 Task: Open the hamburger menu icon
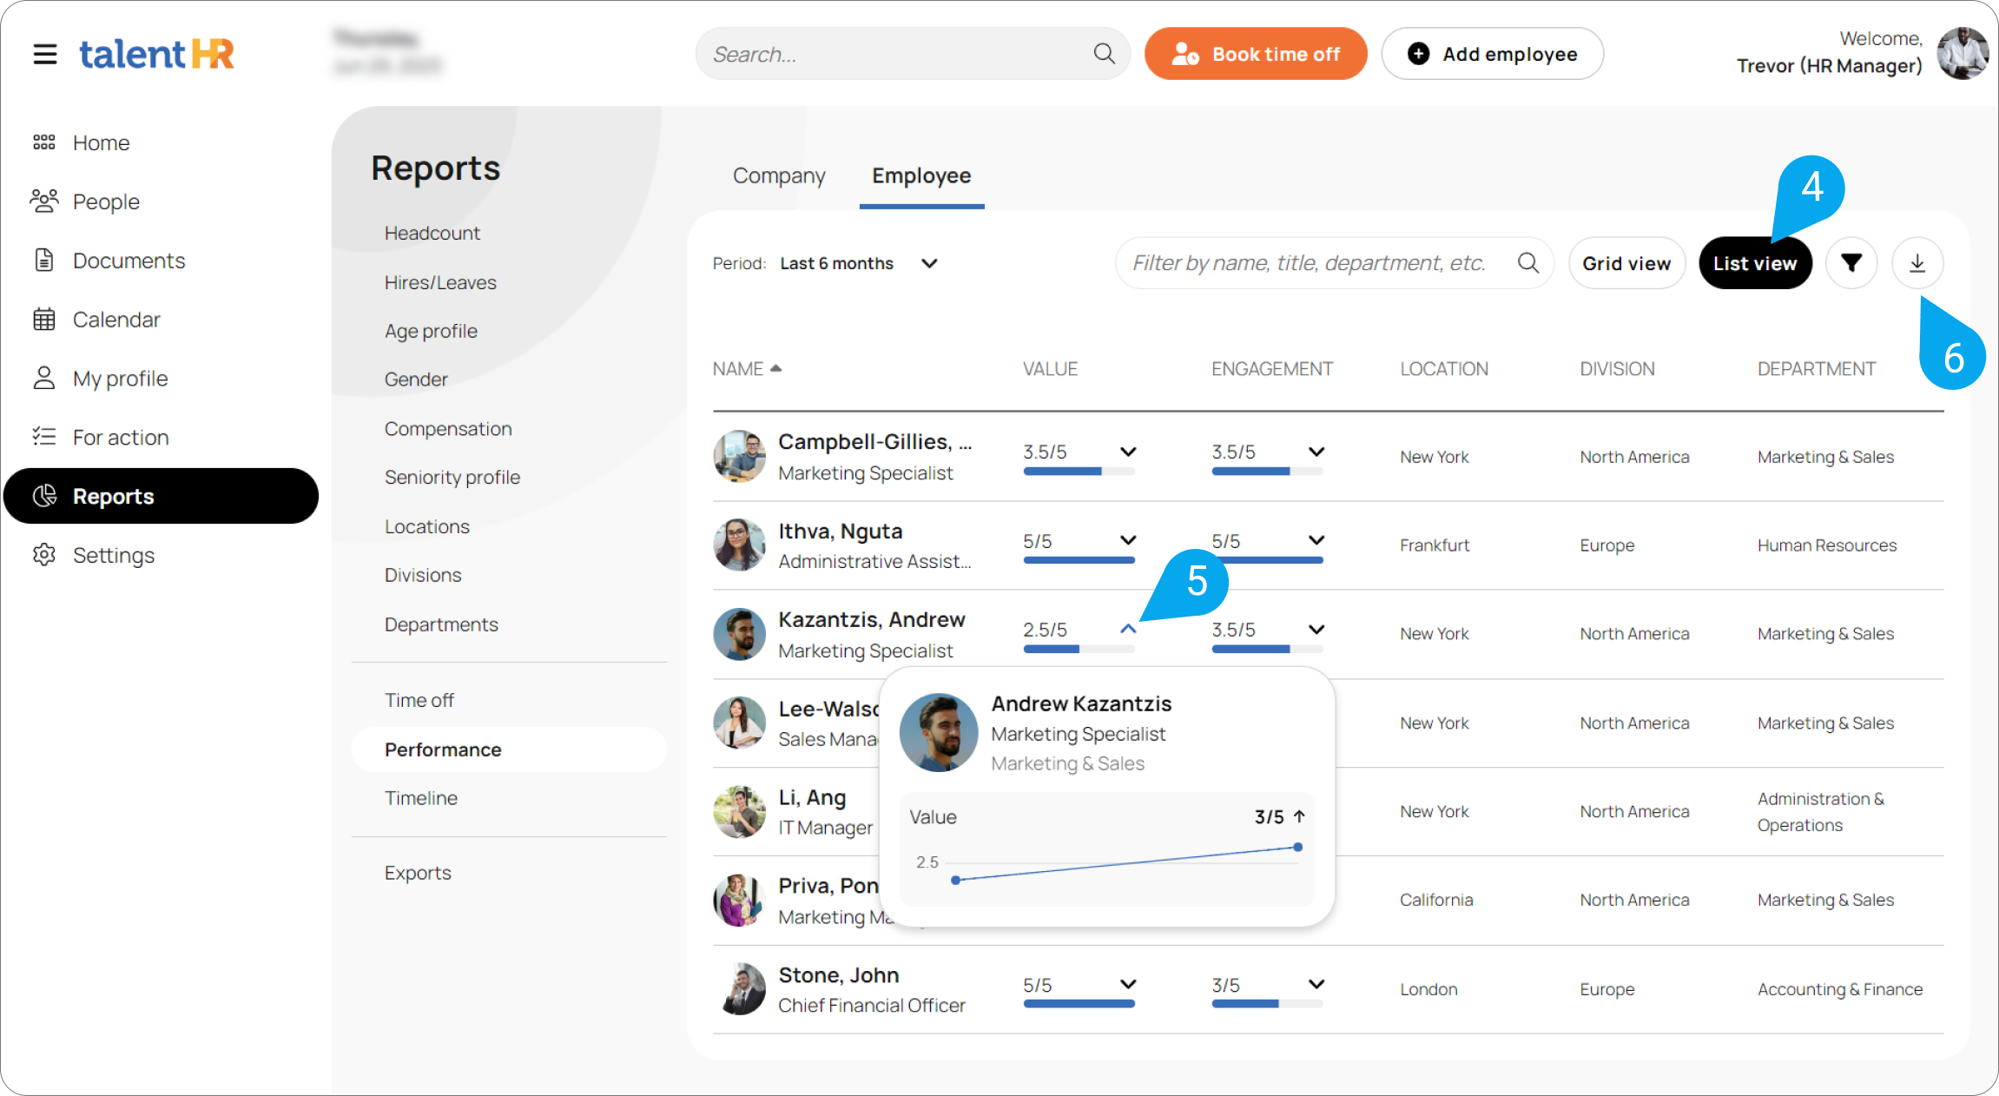click(x=45, y=55)
